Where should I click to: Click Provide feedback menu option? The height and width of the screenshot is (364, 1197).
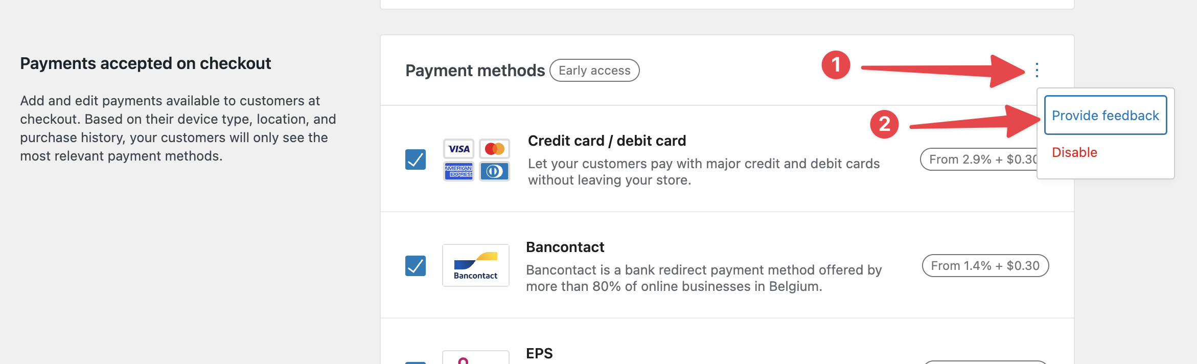click(x=1105, y=116)
